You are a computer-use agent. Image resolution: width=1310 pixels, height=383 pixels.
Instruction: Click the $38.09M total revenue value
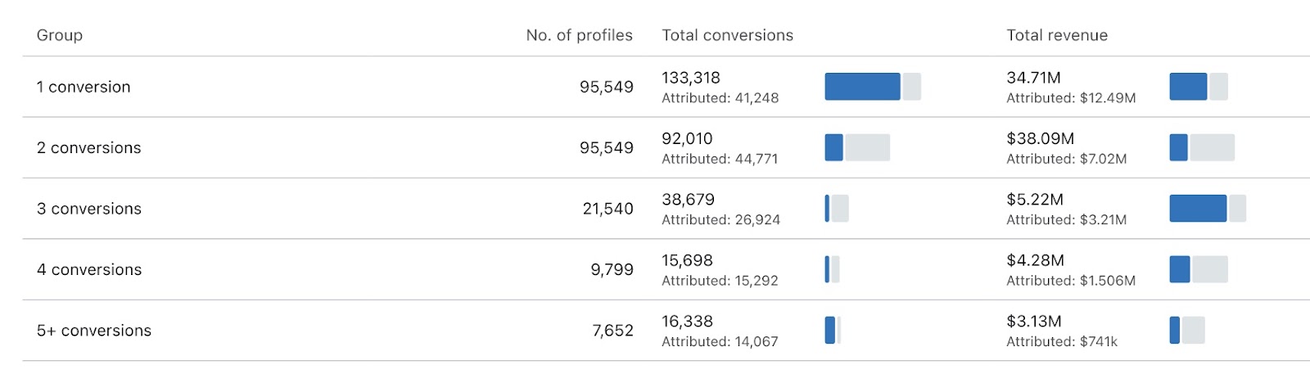(1040, 139)
